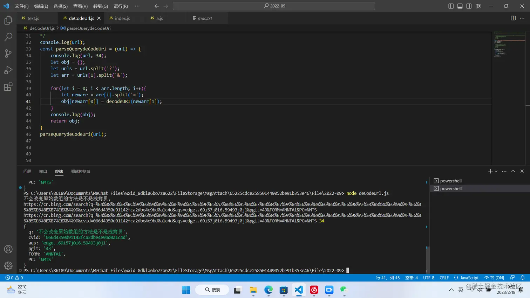The height and width of the screenshot is (298, 530).
Task: Open terminal panel more actions
Action: click(504, 171)
